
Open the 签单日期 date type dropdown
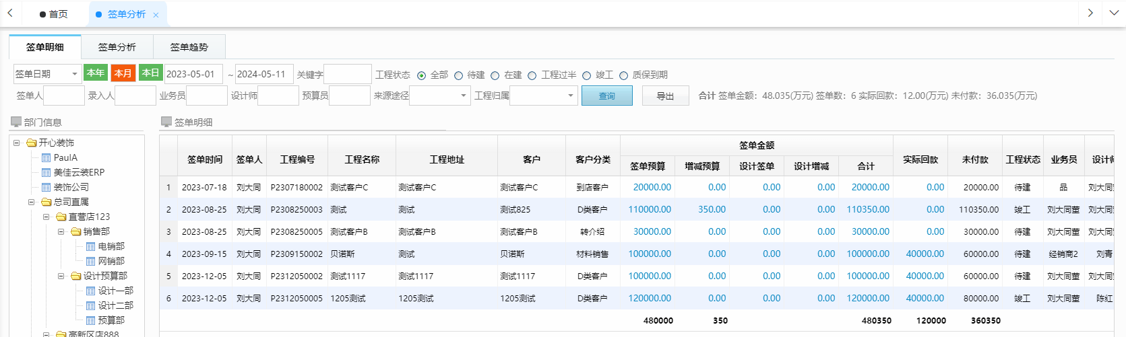coord(74,74)
